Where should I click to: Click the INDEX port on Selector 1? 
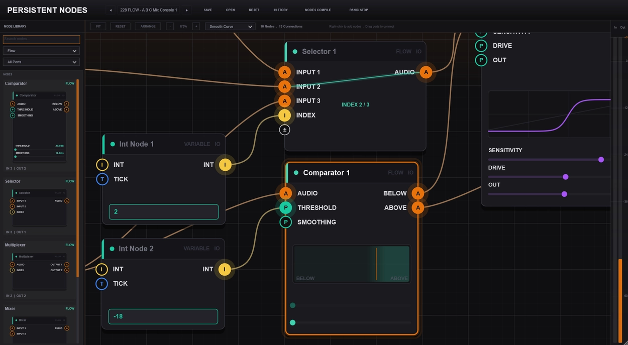285,115
